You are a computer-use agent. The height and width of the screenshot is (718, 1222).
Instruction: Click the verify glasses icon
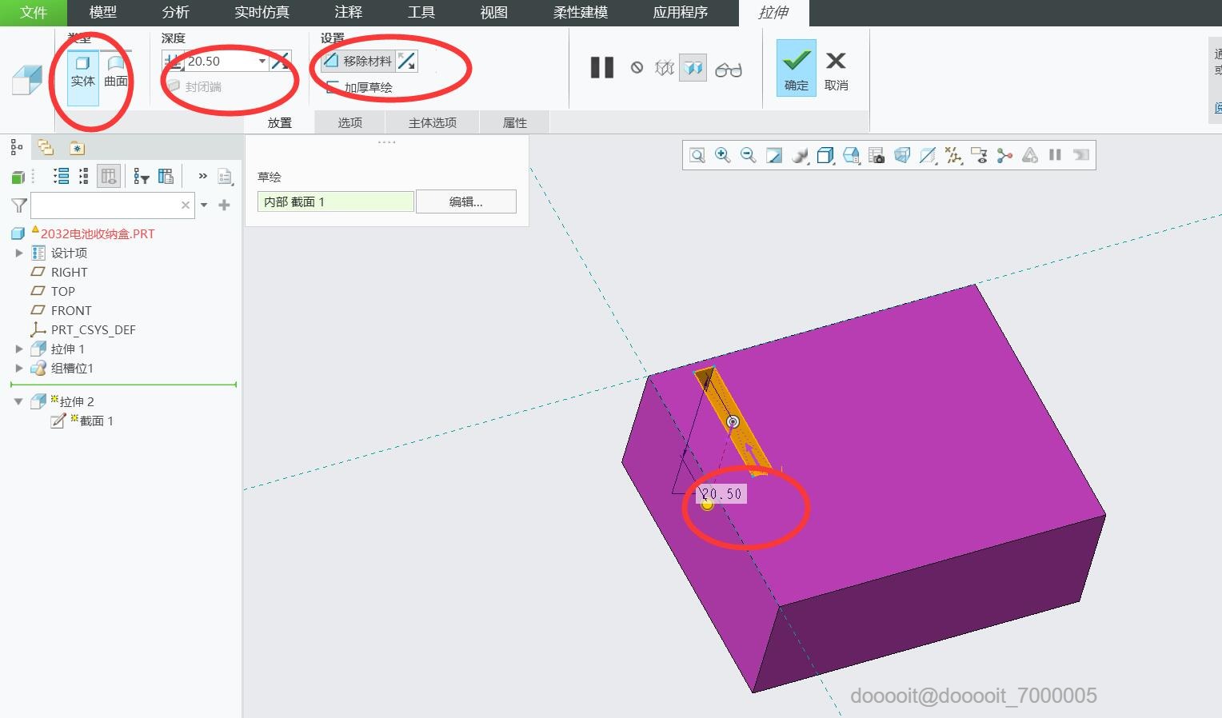[x=729, y=70]
